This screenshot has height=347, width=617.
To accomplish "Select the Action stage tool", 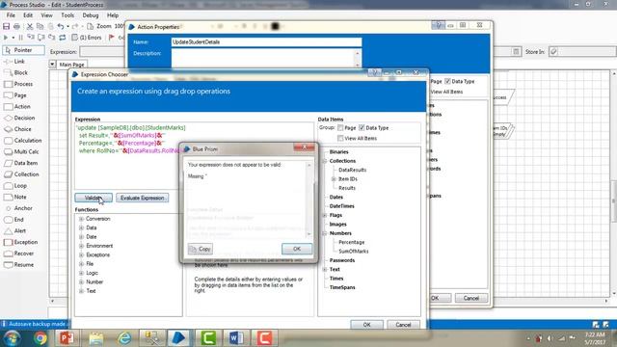I will coord(22,107).
